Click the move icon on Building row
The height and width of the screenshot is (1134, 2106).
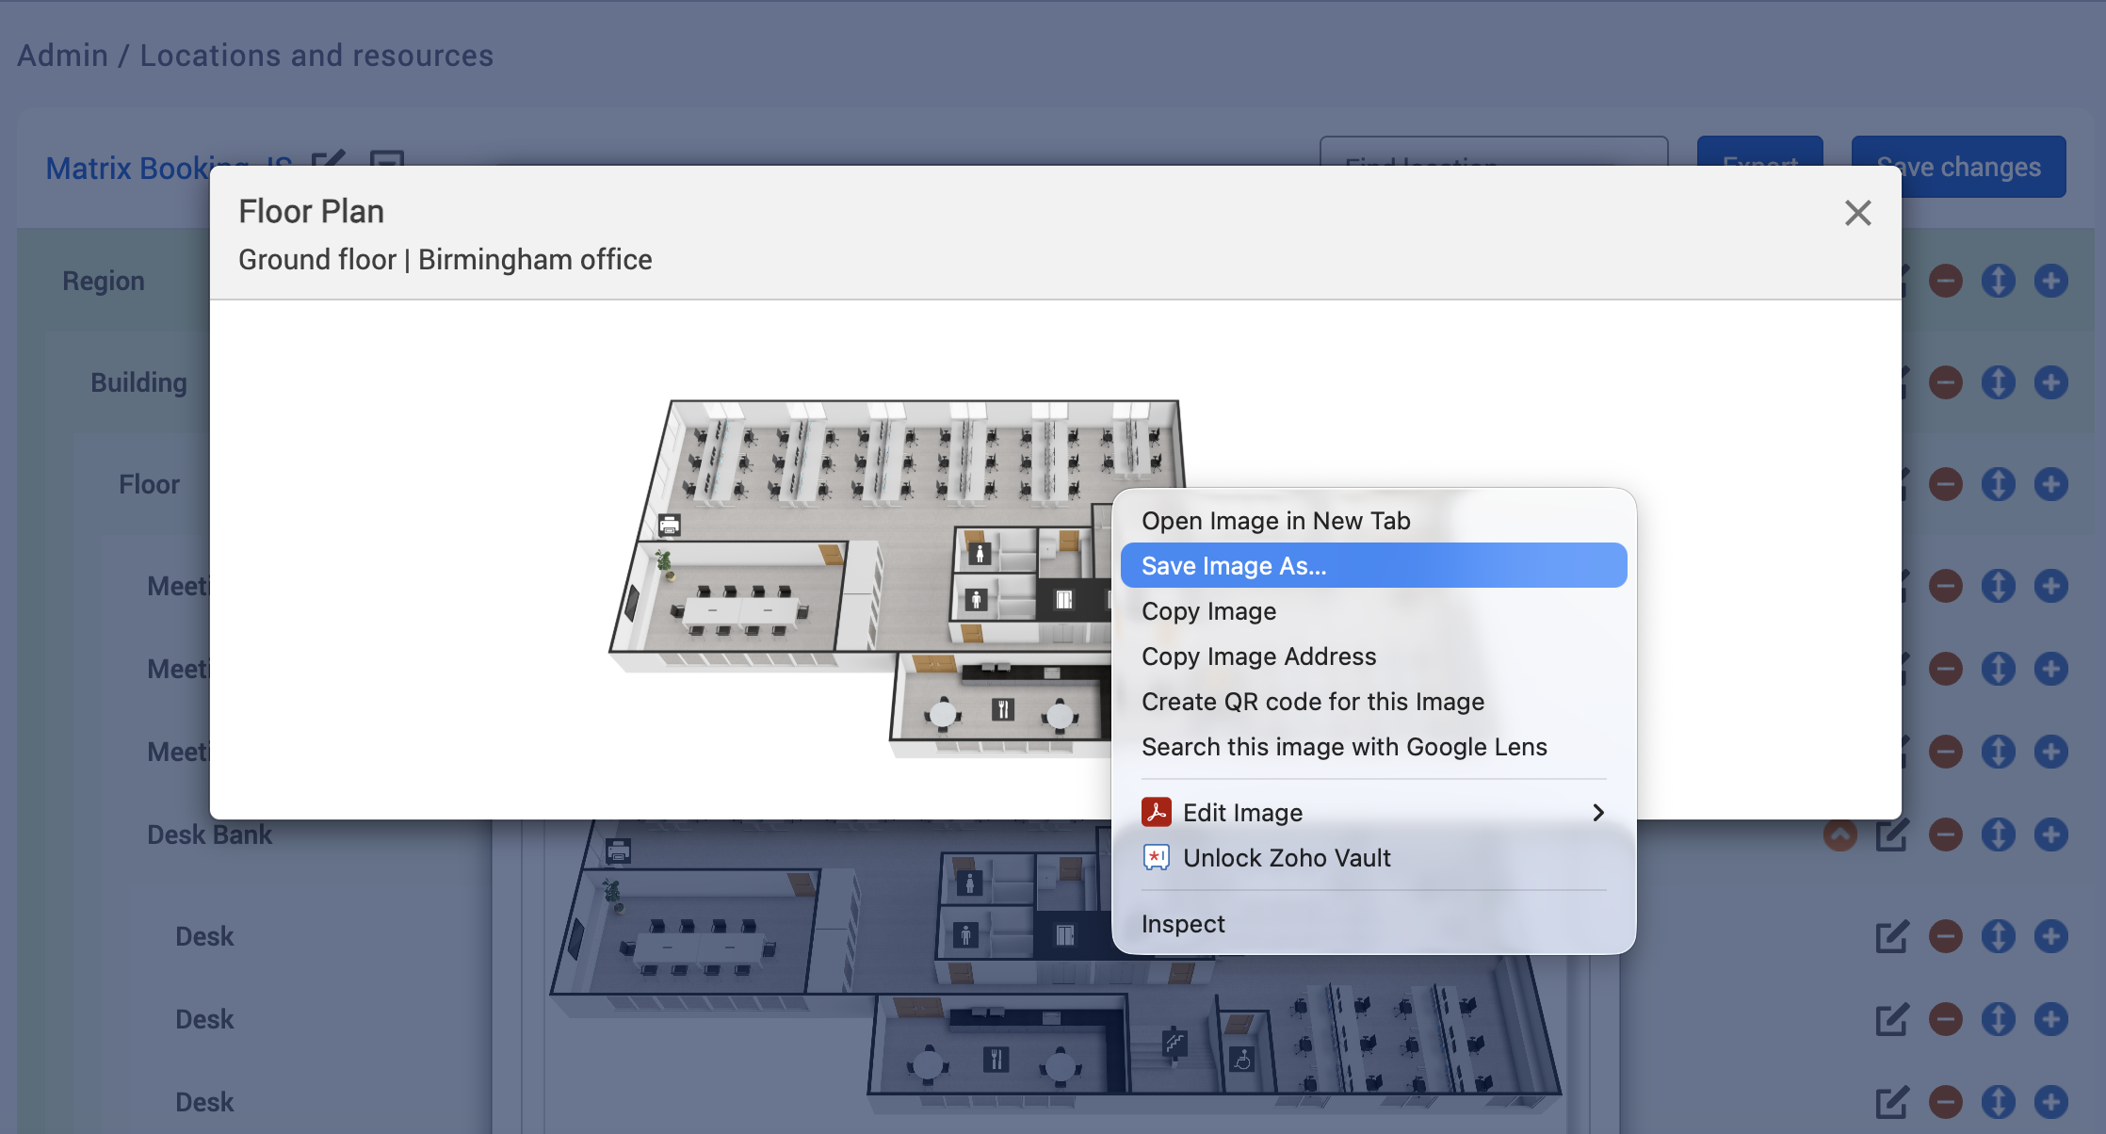(1999, 382)
